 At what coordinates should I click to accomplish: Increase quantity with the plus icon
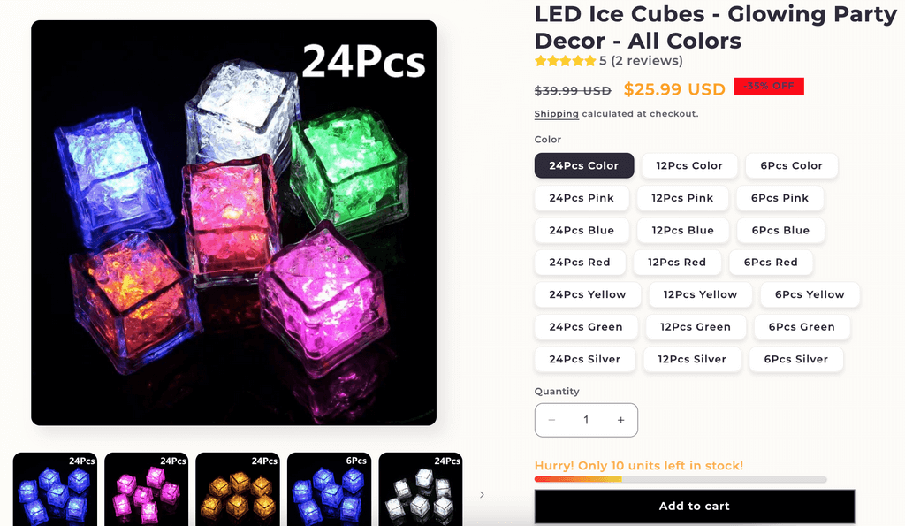pos(620,420)
